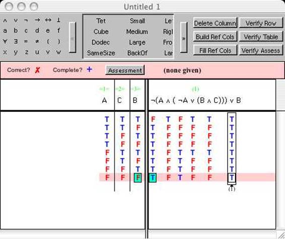Click the Verify Table button

pos(261,37)
